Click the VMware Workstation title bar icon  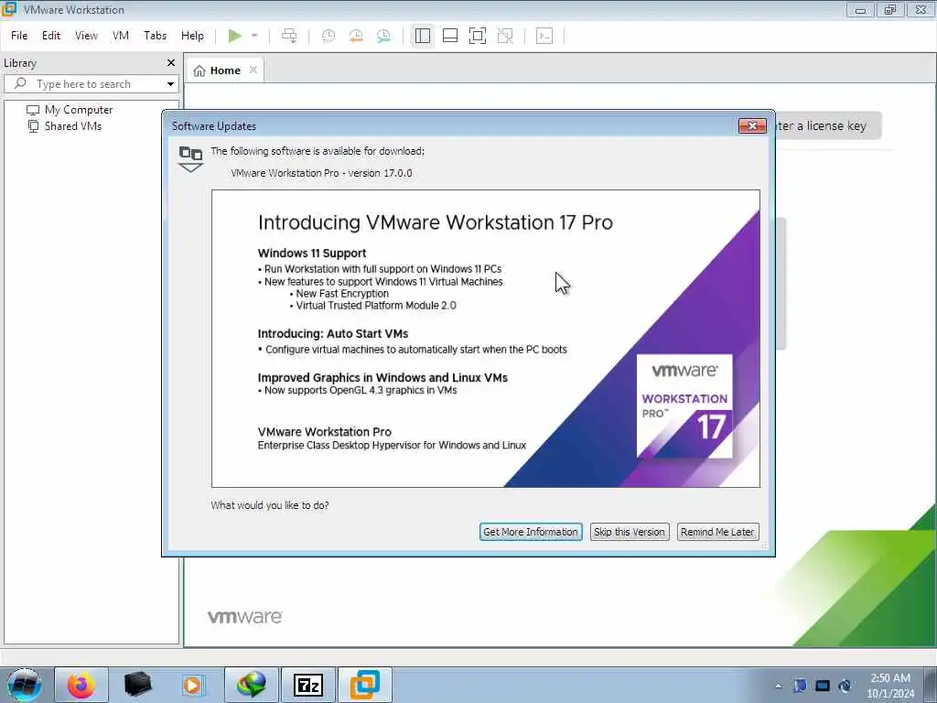click(9, 9)
